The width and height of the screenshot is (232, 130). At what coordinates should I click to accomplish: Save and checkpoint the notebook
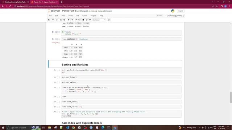point(49,20)
